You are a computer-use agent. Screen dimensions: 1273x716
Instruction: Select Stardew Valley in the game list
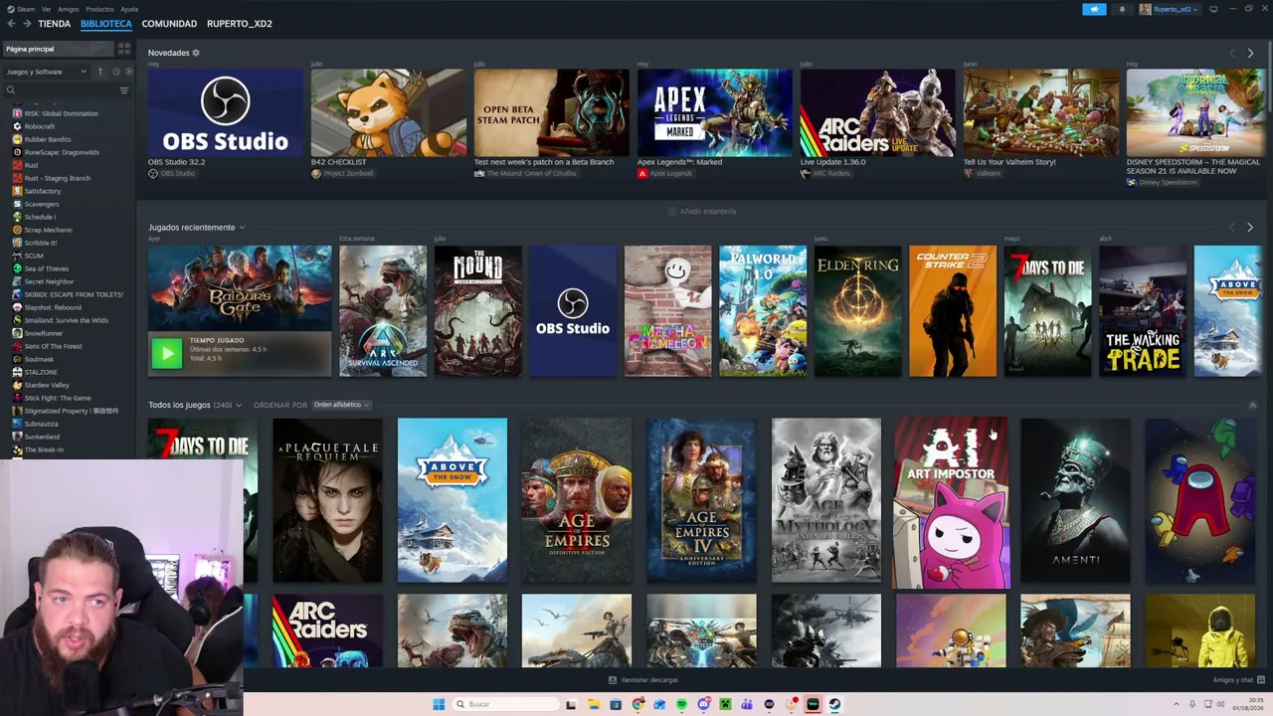47,385
